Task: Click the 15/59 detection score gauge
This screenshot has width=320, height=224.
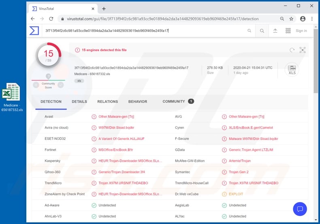Action: pos(48,55)
